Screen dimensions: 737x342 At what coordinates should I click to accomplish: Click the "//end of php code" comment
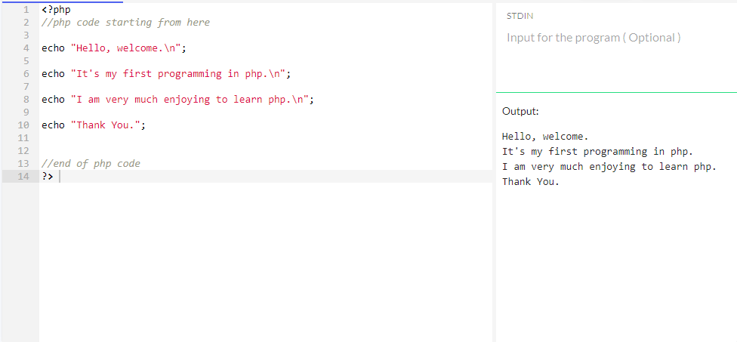91,163
